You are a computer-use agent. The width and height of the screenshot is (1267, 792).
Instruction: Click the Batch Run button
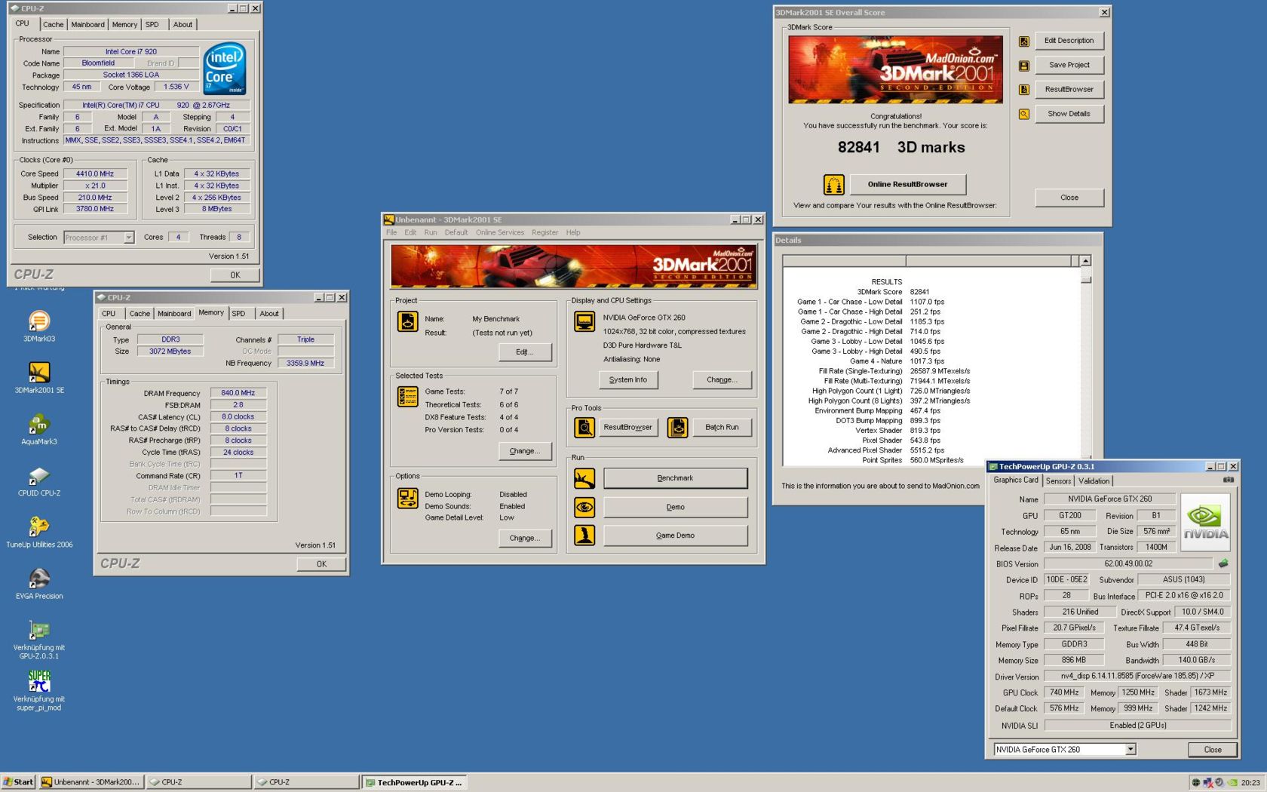point(722,428)
